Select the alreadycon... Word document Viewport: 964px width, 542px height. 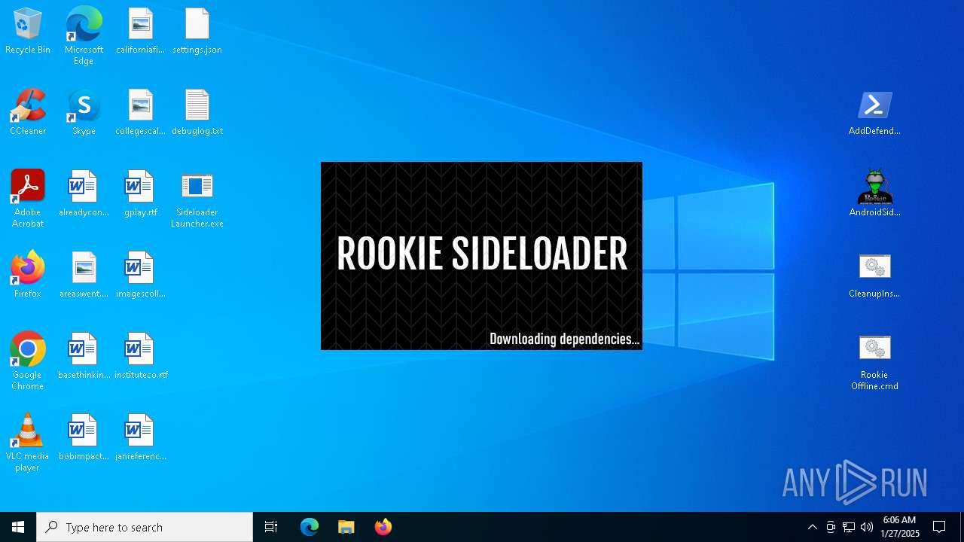[x=84, y=194]
